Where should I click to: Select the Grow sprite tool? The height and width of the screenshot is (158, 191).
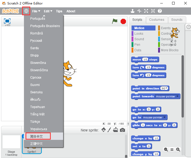(146, 11)
